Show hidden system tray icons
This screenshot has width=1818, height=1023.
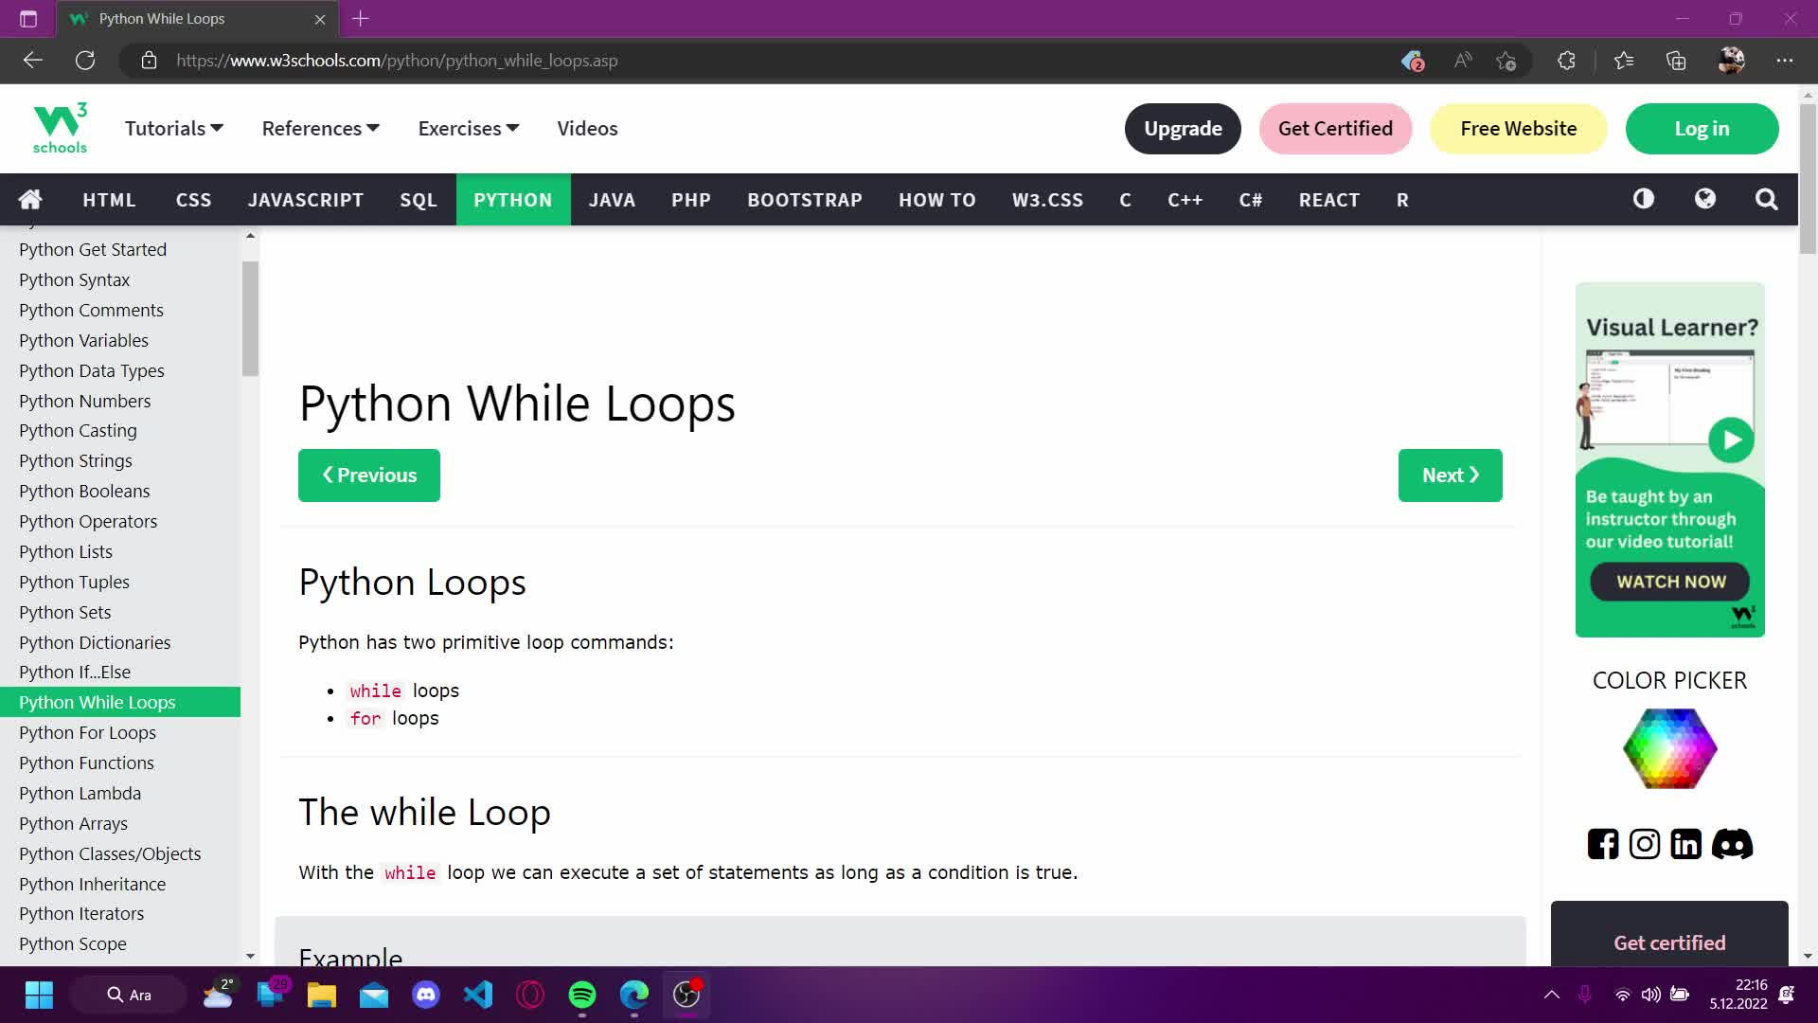[1551, 995]
